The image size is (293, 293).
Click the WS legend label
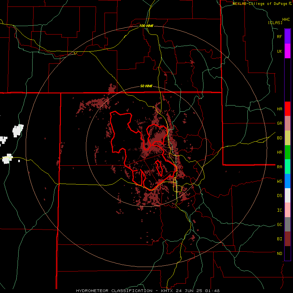[279, 181]
